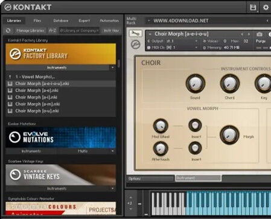Click the Instr Nav button

pyautogui.click(x=111, y=31)
